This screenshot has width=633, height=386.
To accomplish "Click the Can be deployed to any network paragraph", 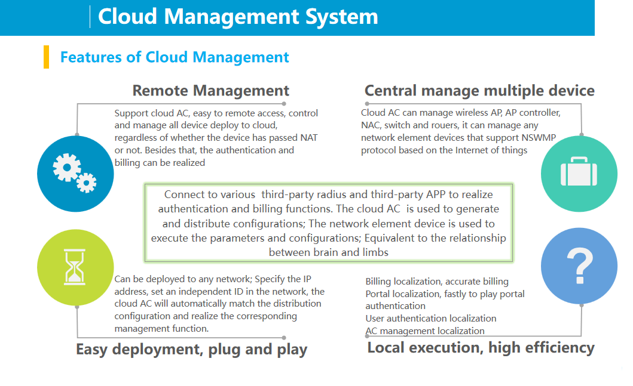I will point(219,304).
